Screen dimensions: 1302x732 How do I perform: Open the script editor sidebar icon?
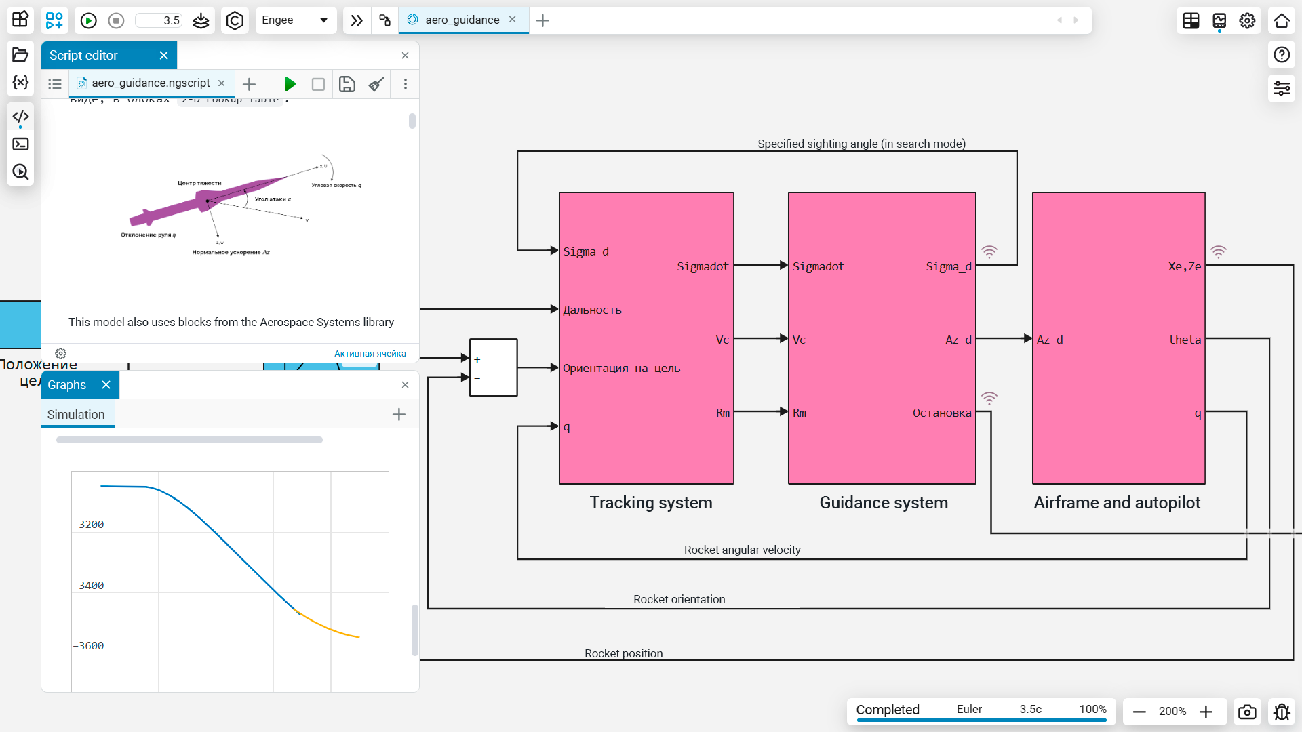20,117
